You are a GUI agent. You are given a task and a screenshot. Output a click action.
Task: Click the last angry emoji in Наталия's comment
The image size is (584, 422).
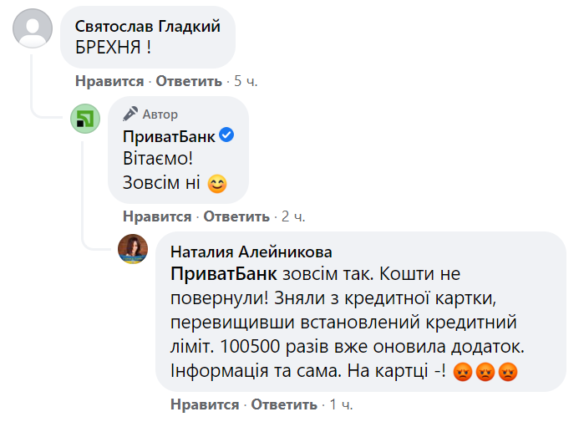click(508, 371)
